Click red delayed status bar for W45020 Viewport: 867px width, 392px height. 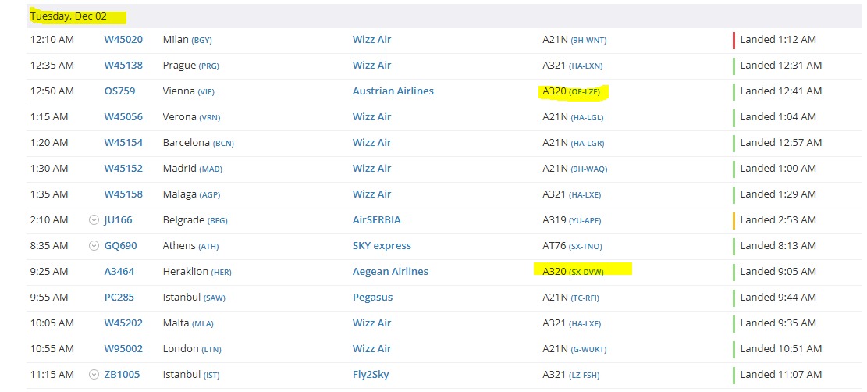pos(734,40)
